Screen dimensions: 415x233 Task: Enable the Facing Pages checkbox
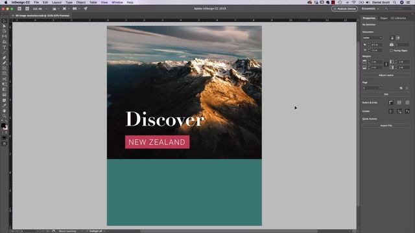tap(391, 50)
